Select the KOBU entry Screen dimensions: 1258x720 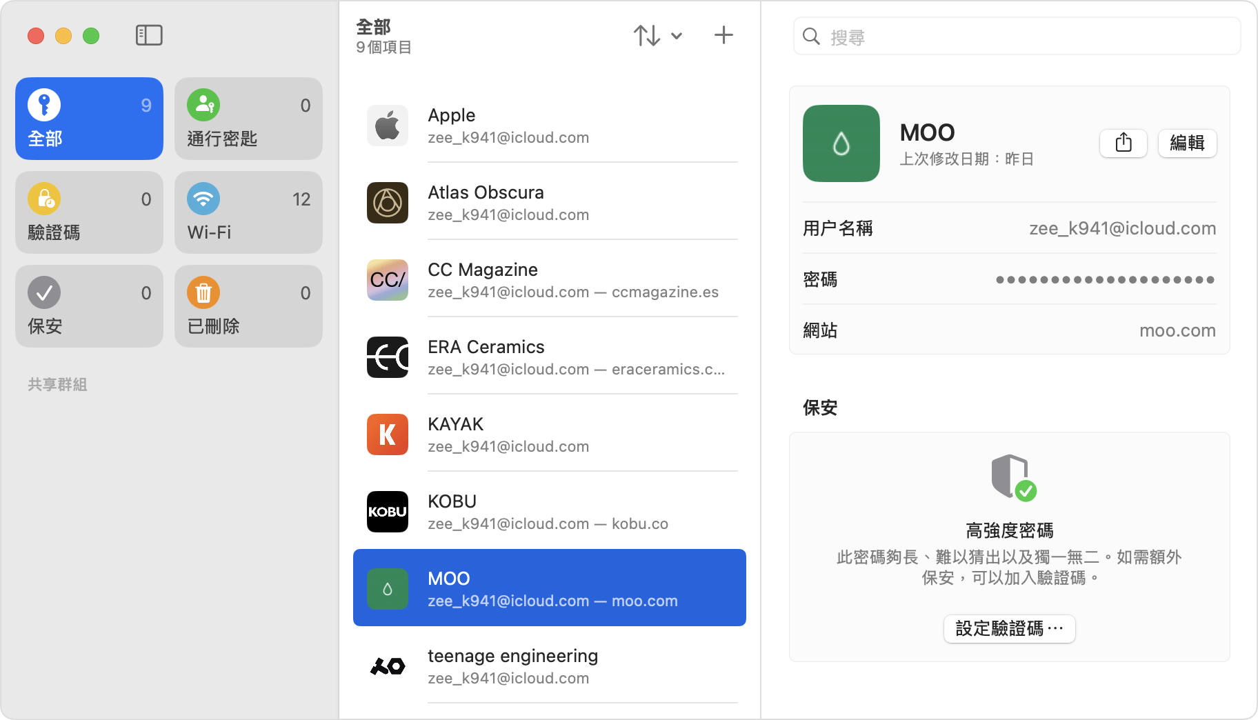[x=550, y=512]
